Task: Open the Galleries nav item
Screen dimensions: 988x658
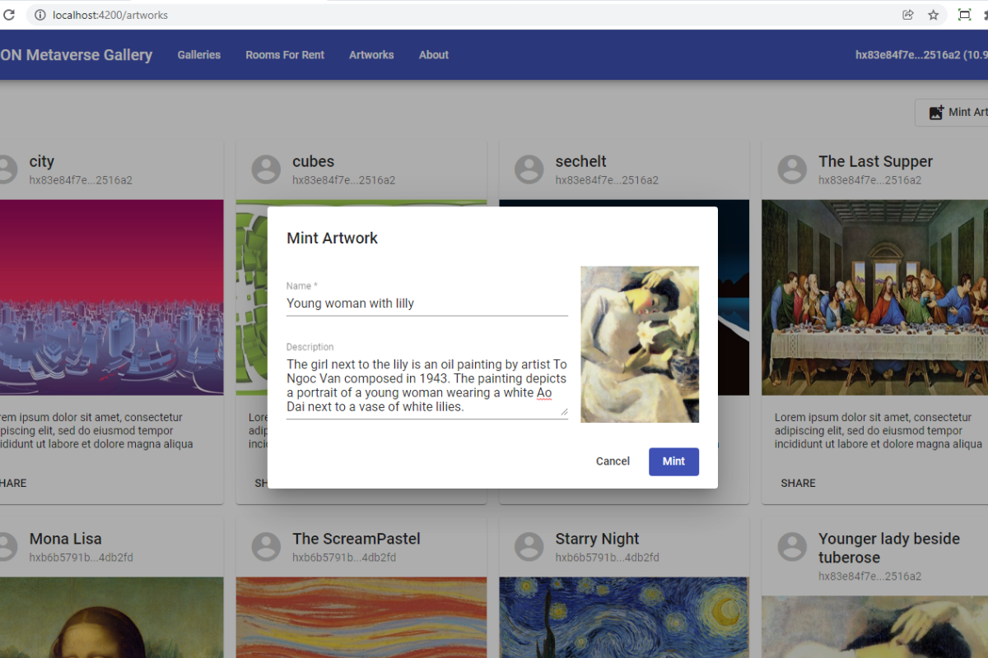Action: (x=199, y=55)
